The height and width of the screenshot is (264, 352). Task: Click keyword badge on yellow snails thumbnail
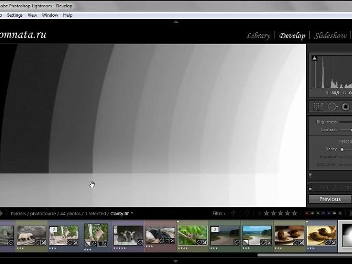[x=328, y=242]
